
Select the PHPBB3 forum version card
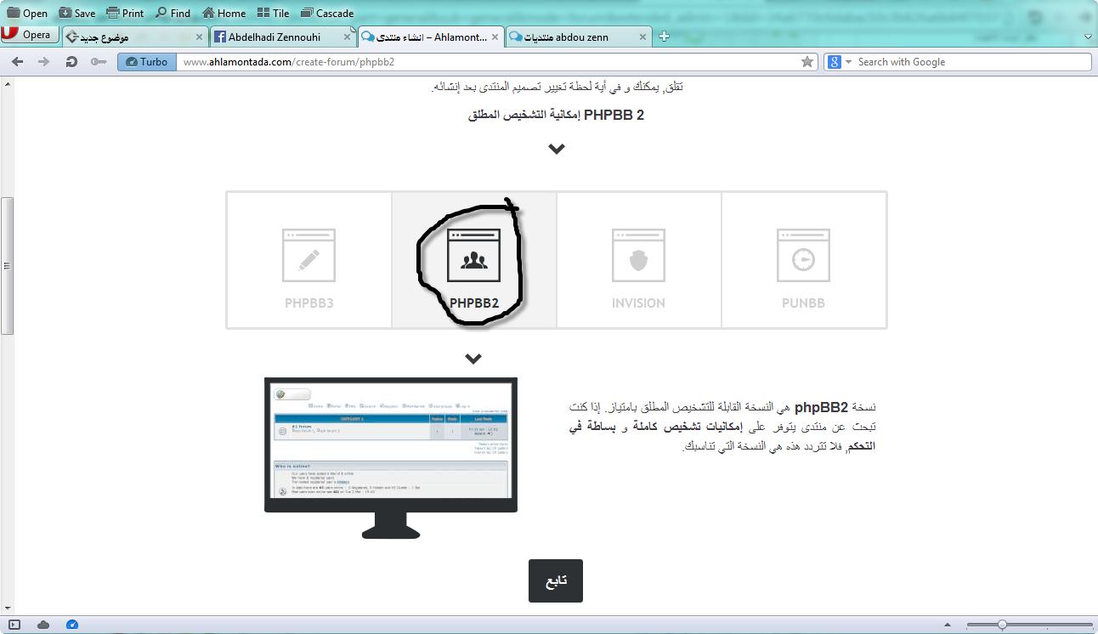(x=309, y=260)
